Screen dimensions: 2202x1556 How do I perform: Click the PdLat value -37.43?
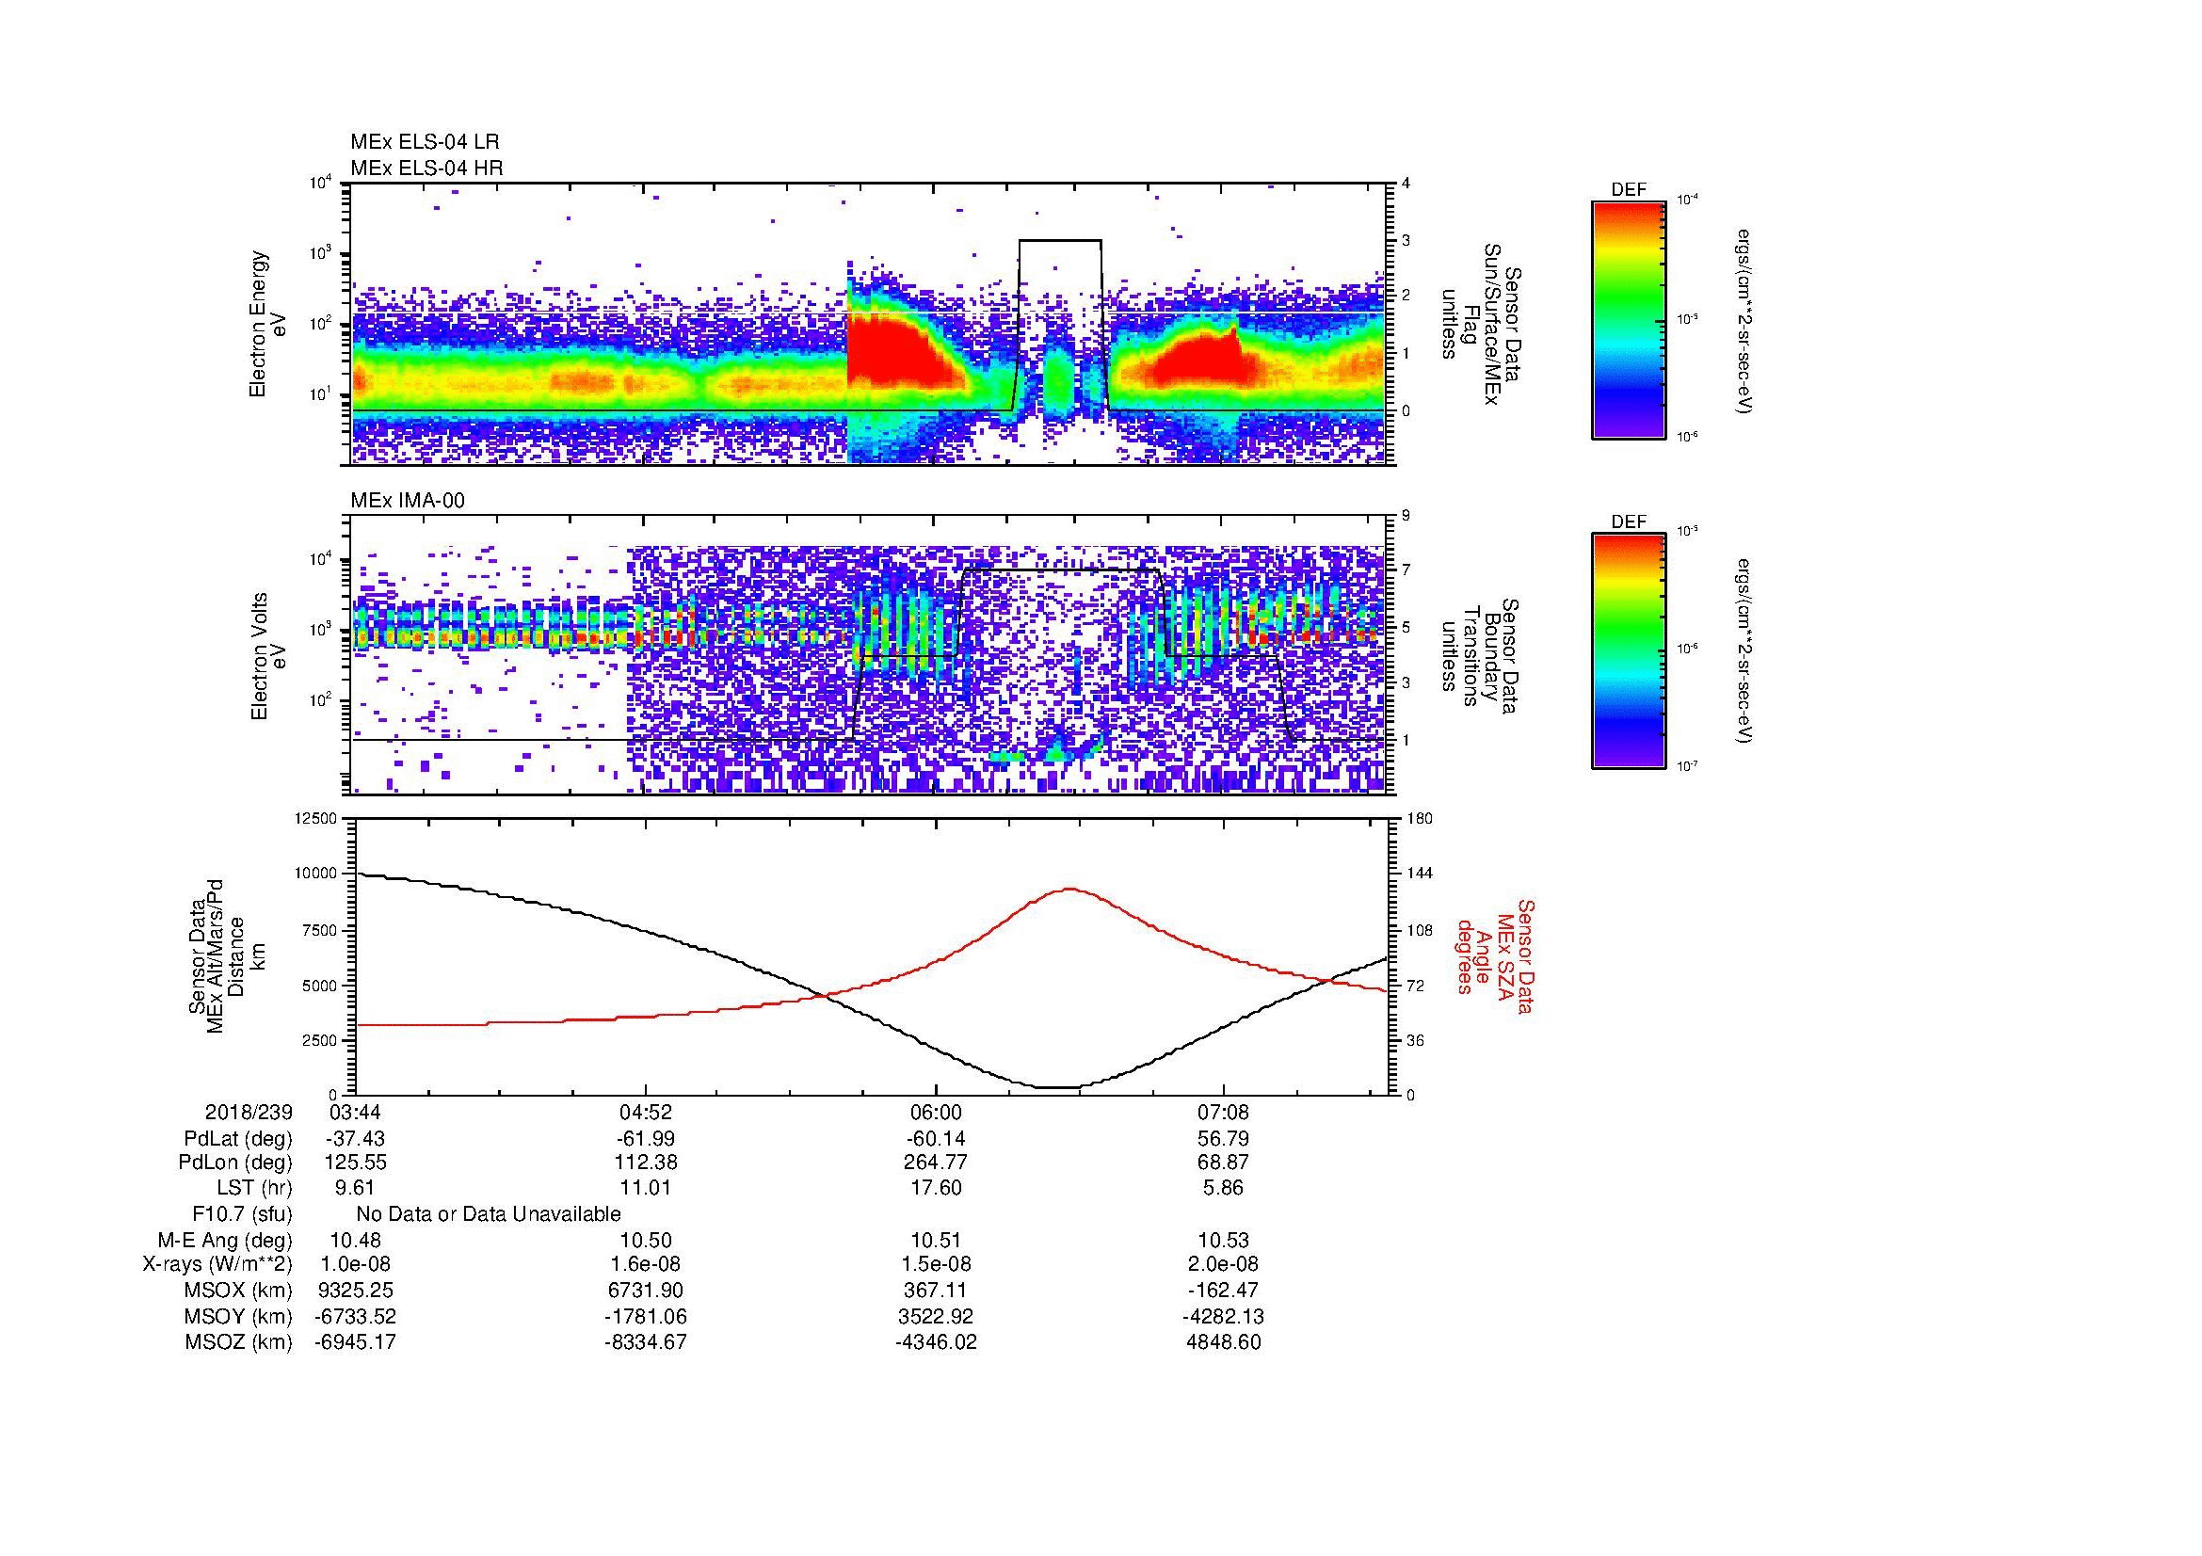pyautogui.click(x=356, y=1139)
